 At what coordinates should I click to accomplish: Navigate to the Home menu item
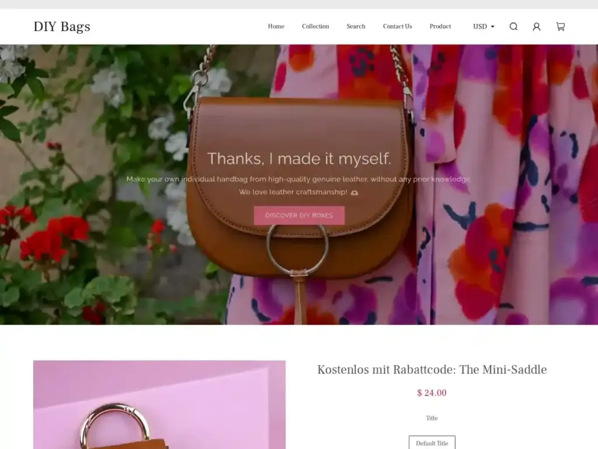[276, 26]
